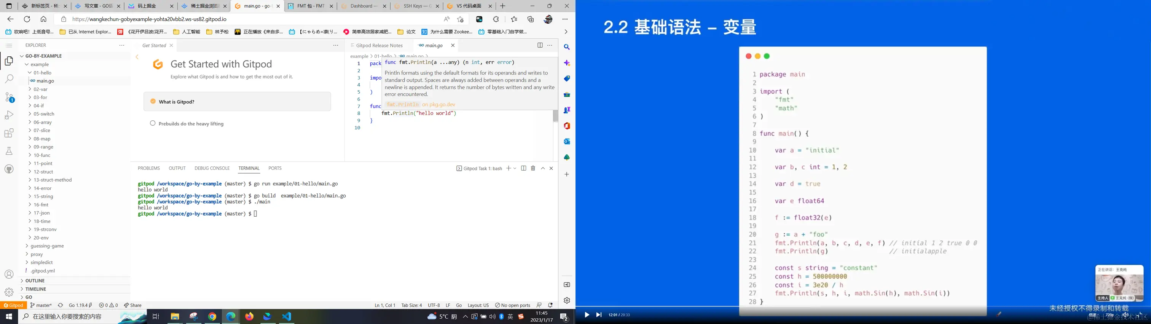
Task: Open the Run and Debug view
Action: point(9,115)
